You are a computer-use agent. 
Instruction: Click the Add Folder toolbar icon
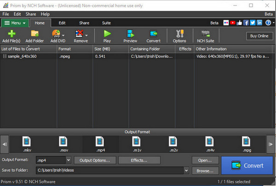pyautogui.click(x=34, y=36)
